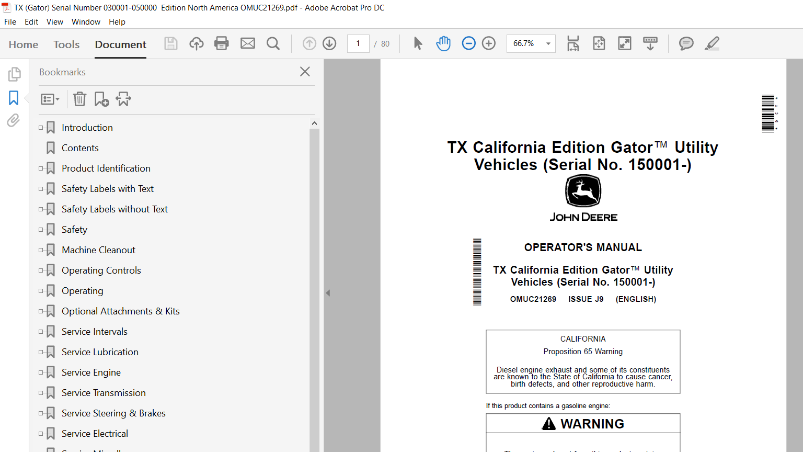
Task: Jump to Service Transmission bookmark
Action: [x=104, y=393]
